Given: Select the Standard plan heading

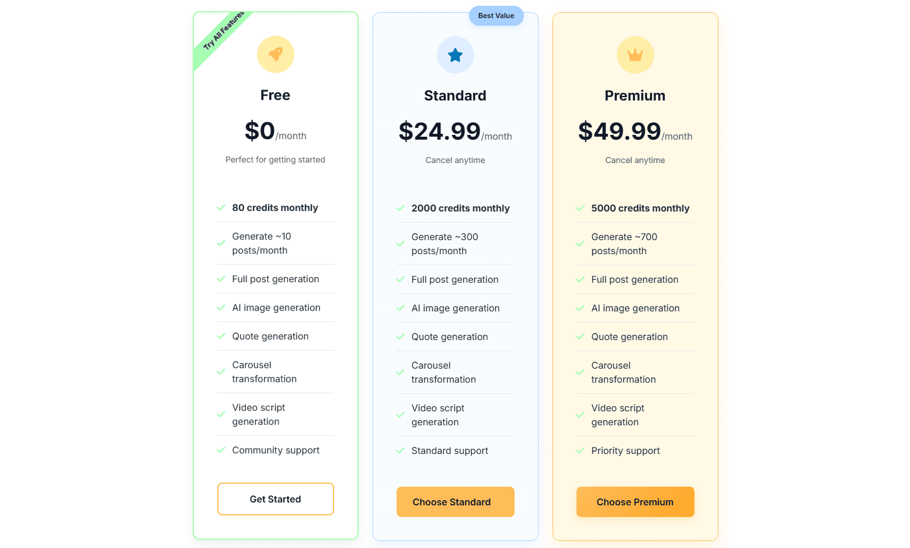Looking at the screenshot, I should coord(456,96).
